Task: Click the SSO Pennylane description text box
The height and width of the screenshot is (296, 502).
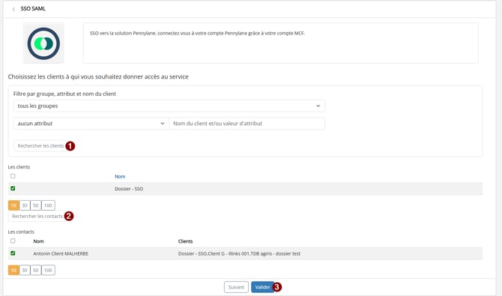Action: [x=281, y=43]
